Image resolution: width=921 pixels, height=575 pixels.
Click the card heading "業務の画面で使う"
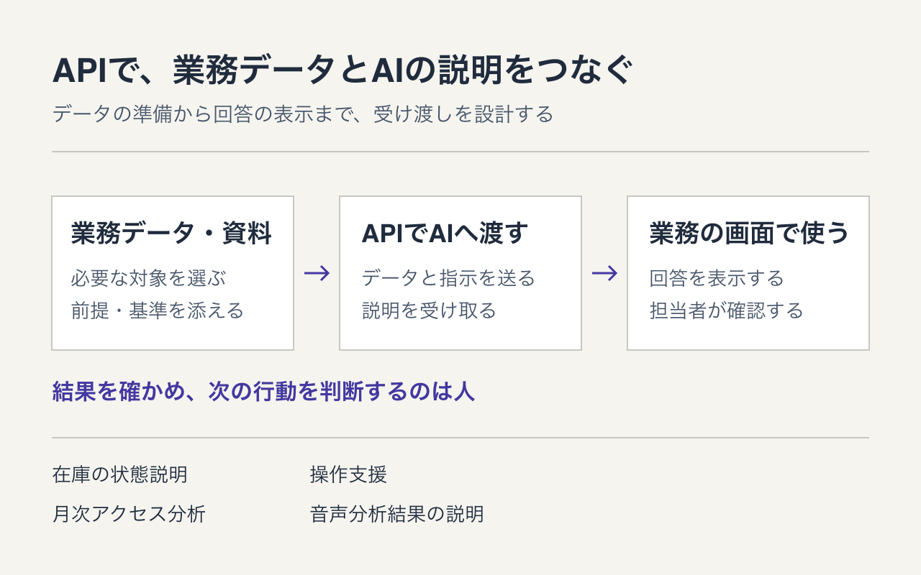(x=749, y=234)
